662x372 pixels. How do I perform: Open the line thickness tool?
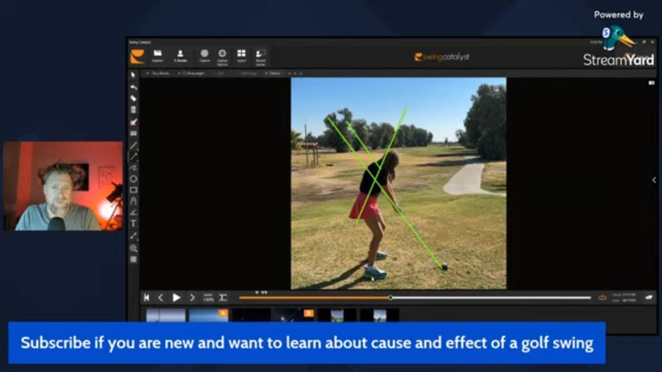point(133,133)
